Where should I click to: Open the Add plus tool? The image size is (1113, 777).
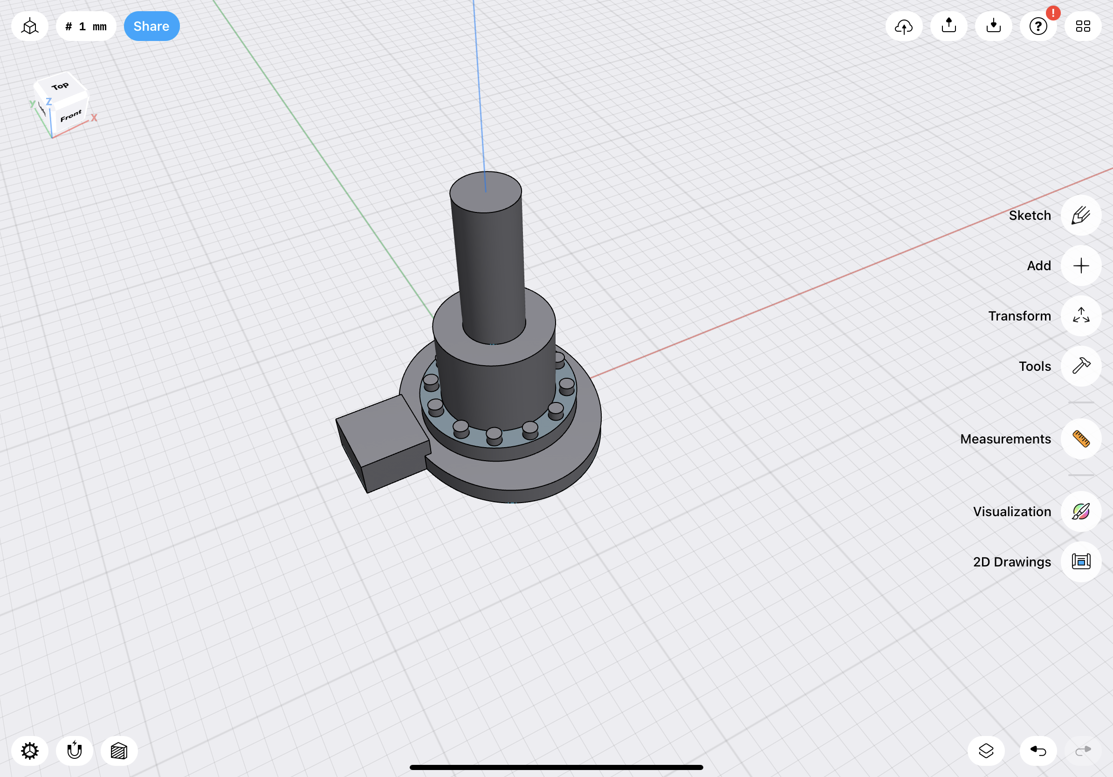click(x=1081, y=266)
